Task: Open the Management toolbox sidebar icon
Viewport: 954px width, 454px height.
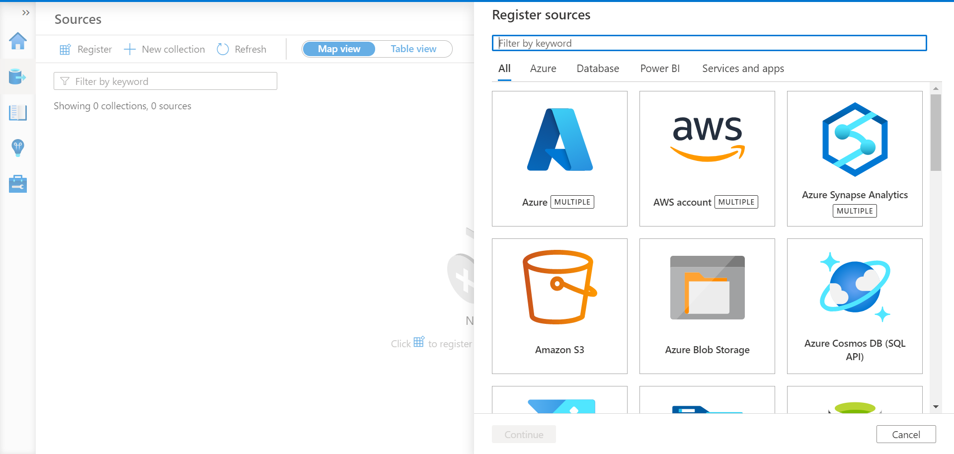Action: click(18, 184)
